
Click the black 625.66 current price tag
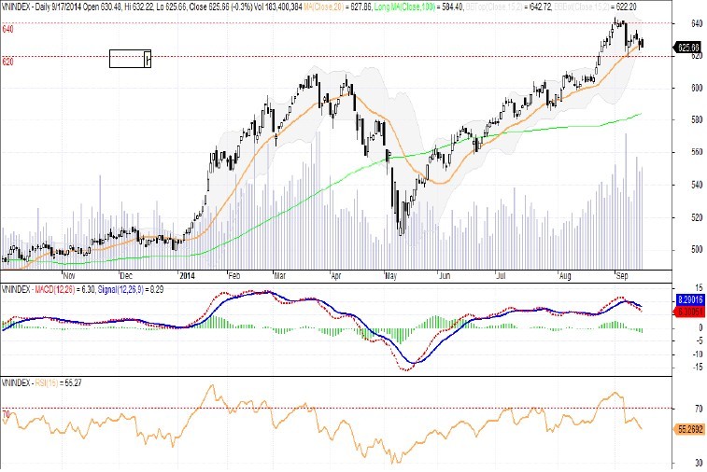(x=688, y=47)
